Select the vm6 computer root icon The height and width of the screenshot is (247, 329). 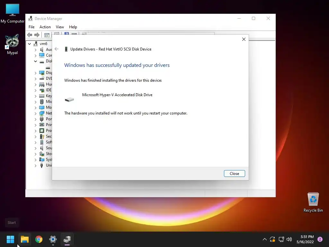(x=36, y=44)
